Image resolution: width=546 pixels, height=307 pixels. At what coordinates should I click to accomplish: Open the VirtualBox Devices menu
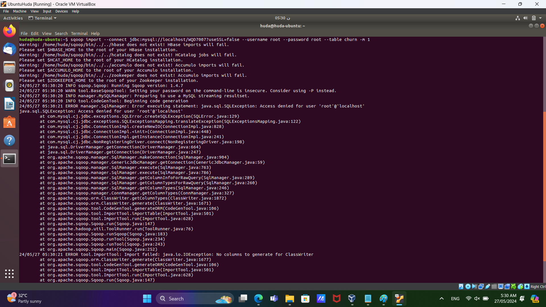point(61,11)
